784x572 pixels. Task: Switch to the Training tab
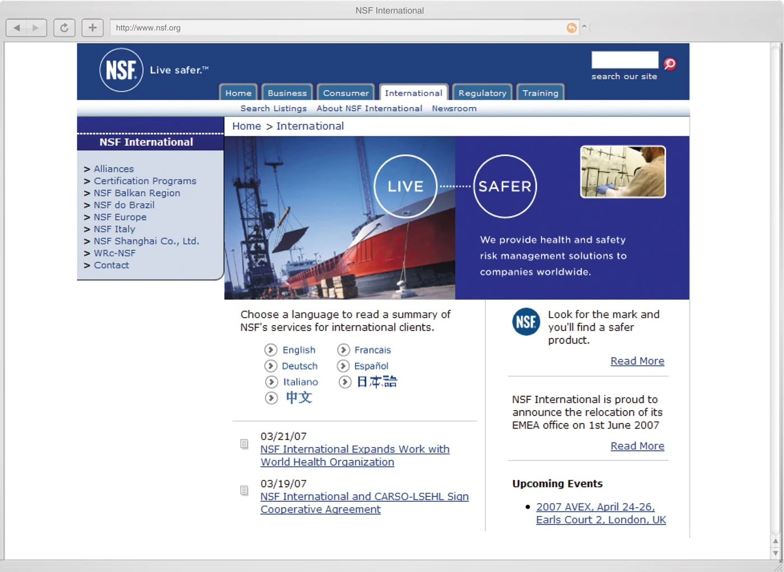(x=540, y=92)
